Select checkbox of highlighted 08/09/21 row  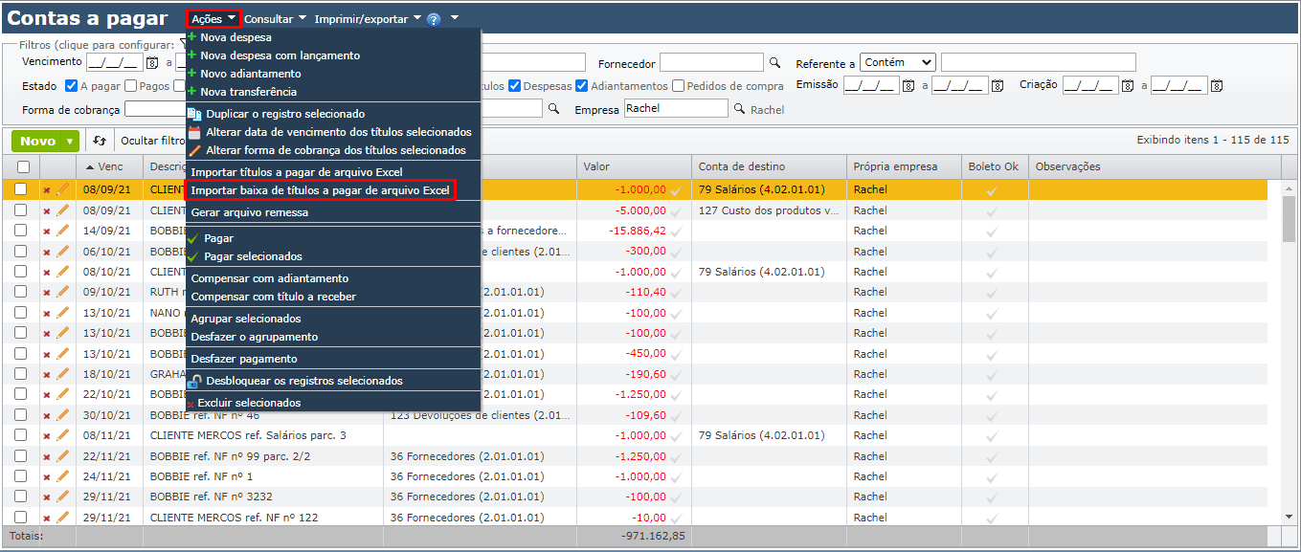tap(21, 189)
